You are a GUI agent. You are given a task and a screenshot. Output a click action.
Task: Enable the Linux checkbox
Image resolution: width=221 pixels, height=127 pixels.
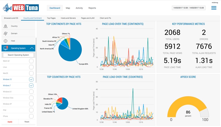[31, 67]
